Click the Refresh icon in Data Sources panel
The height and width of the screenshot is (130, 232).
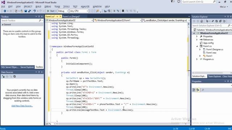(x=14, y=76)
